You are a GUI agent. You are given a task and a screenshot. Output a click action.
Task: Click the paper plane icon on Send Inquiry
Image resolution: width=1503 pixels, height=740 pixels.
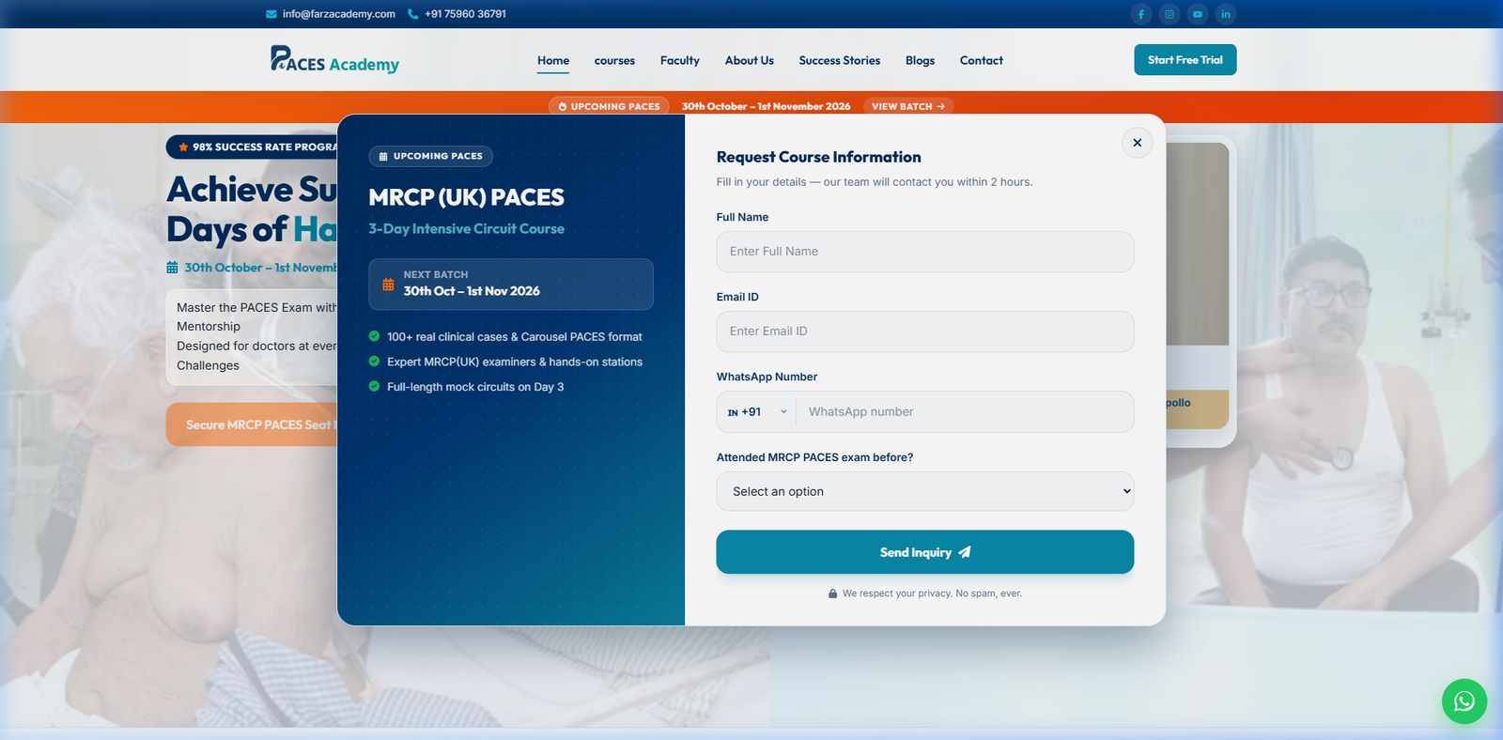coord(965,552)
